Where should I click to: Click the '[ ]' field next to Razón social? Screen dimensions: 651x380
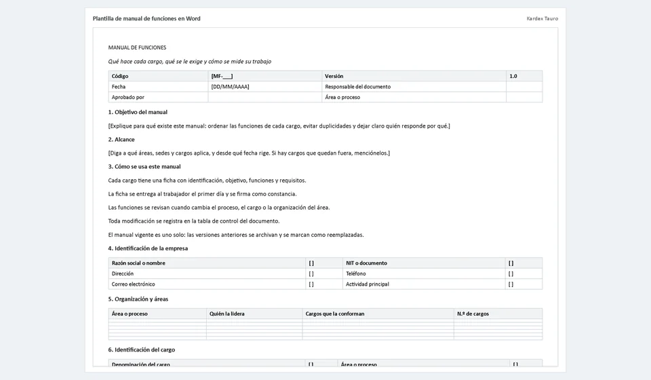click(324, 263)
